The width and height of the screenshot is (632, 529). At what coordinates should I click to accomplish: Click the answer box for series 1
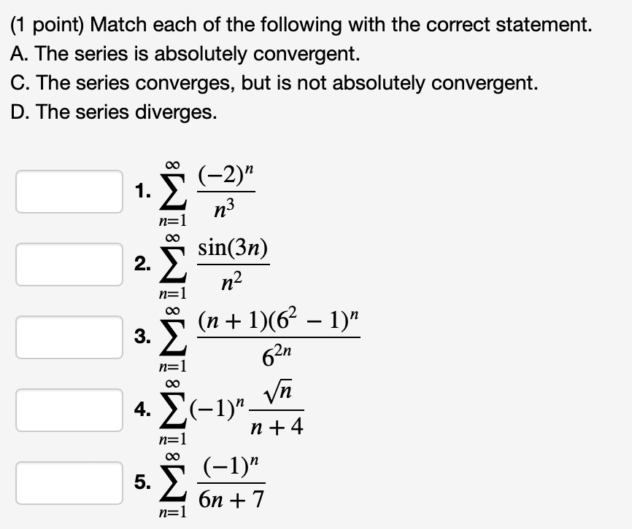[x=69, y=191]
